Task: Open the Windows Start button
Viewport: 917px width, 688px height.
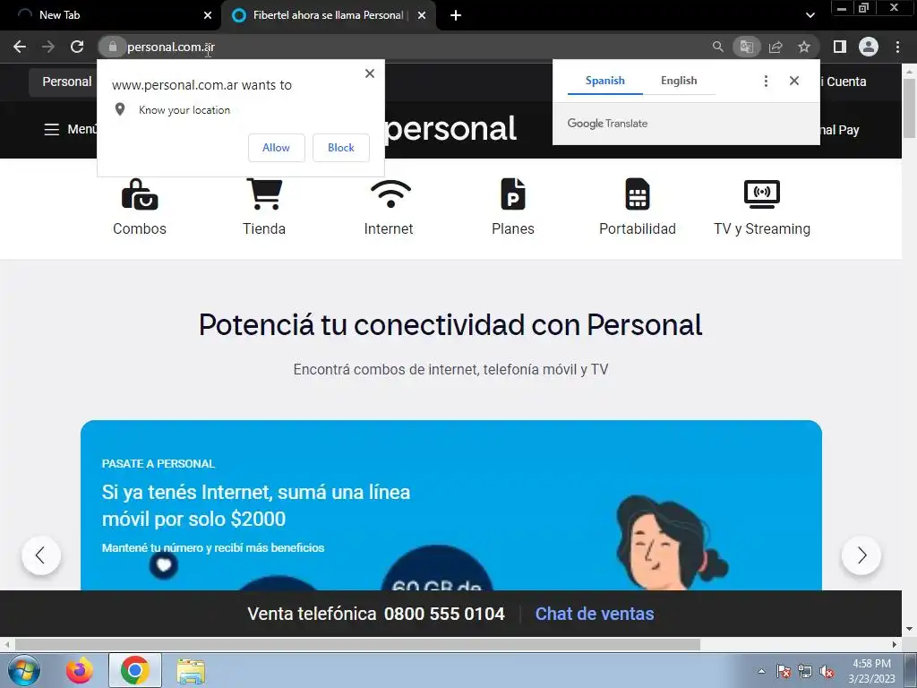Action: point(24,670)
